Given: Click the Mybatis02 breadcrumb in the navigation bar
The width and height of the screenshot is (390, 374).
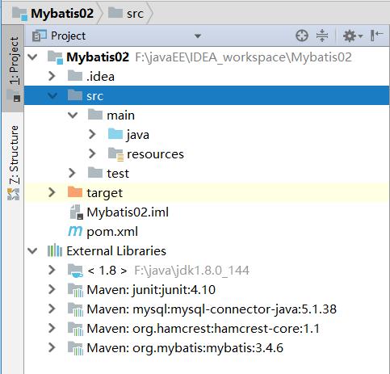Looking at the screenshot, I should tap(53, 13).
